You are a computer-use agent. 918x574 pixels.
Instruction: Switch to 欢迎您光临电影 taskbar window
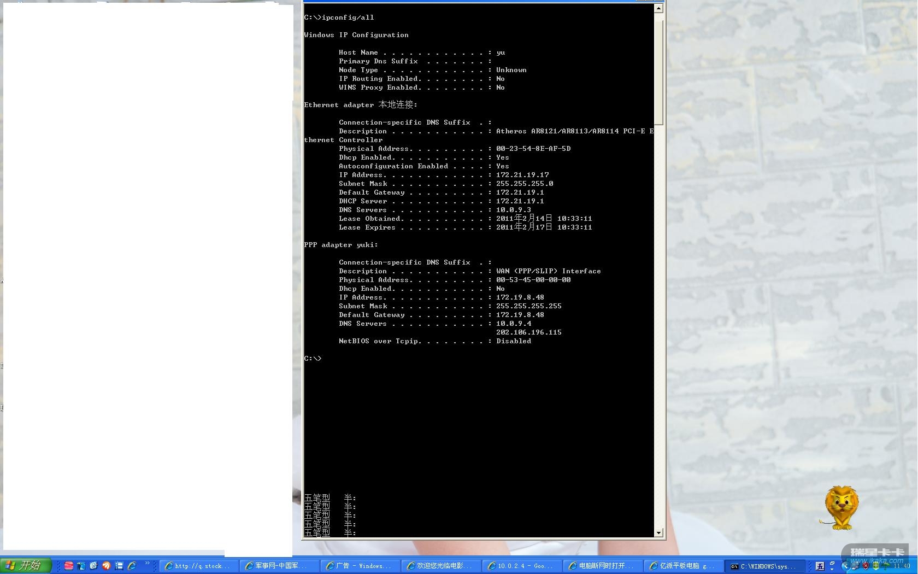coord(442,566)
